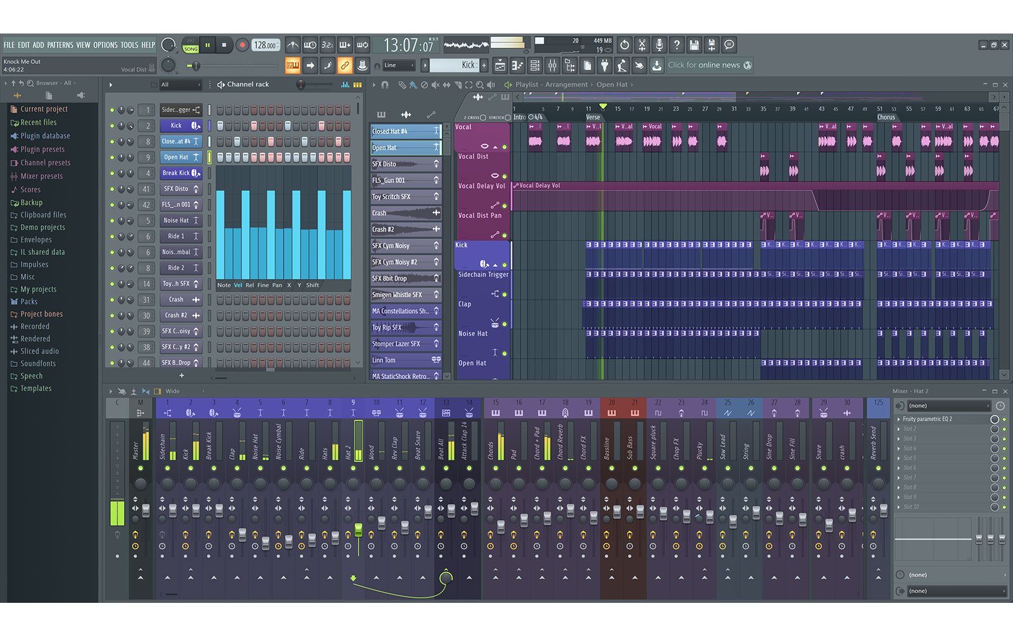Open the FILE menu
Image resolution: width=1013 pixels, height=637 pixels.
tap(9, 46)
